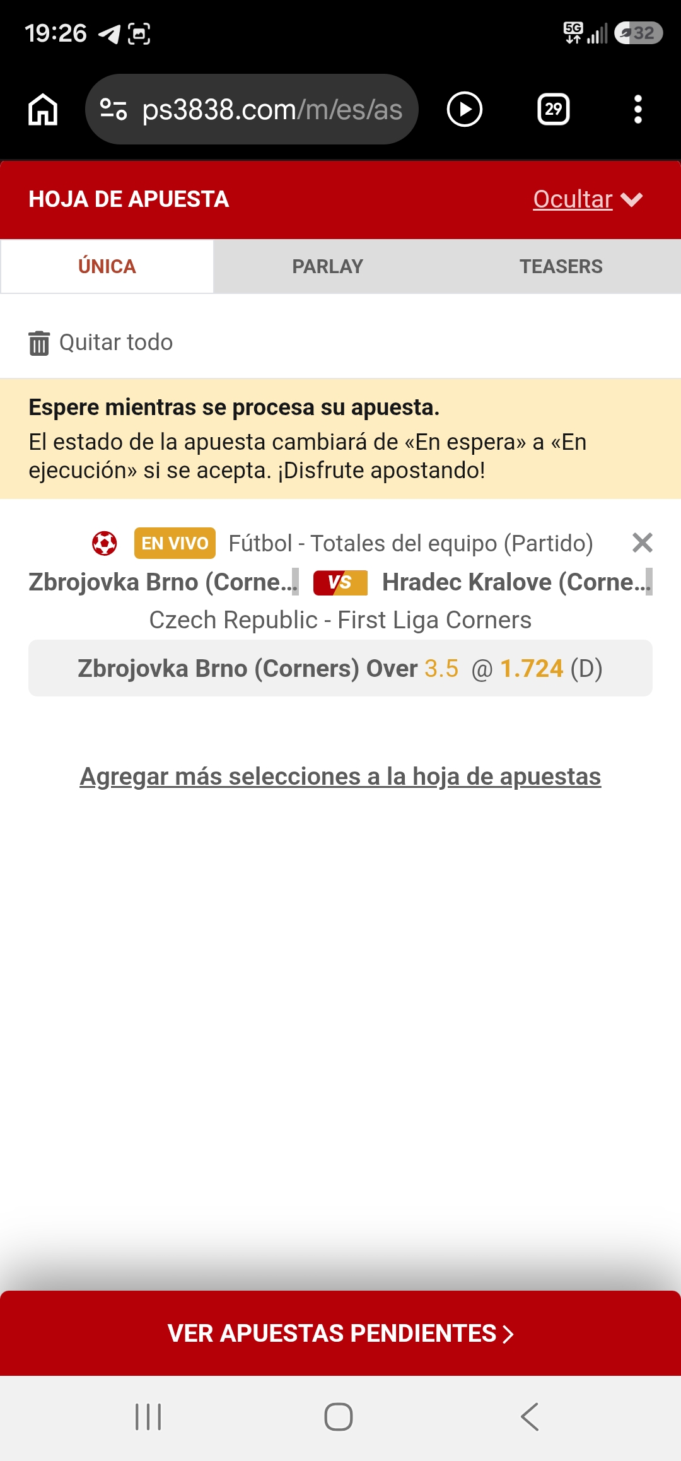Collapse bet slip via Ocultar chevron
Image resolution: width=681 pixels, height=1461 pixels.
(631, 199)
